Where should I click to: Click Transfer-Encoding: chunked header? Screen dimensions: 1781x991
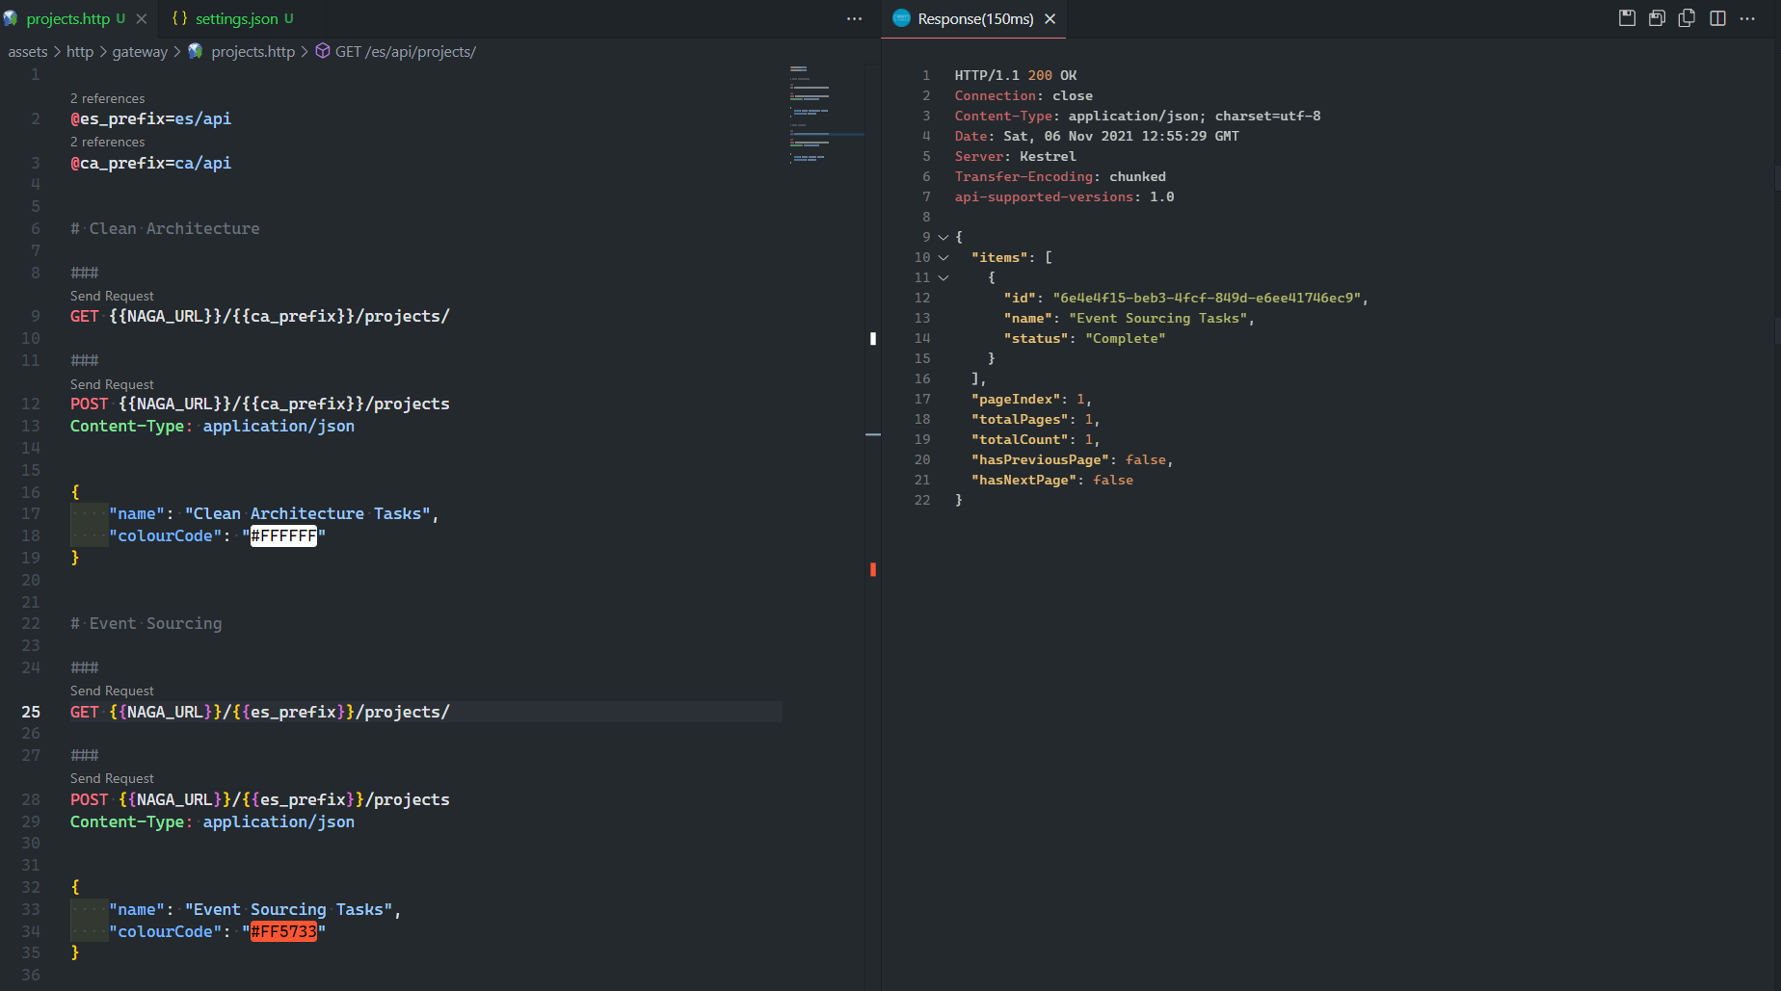pyautogui.click(x=1060, y=176)
